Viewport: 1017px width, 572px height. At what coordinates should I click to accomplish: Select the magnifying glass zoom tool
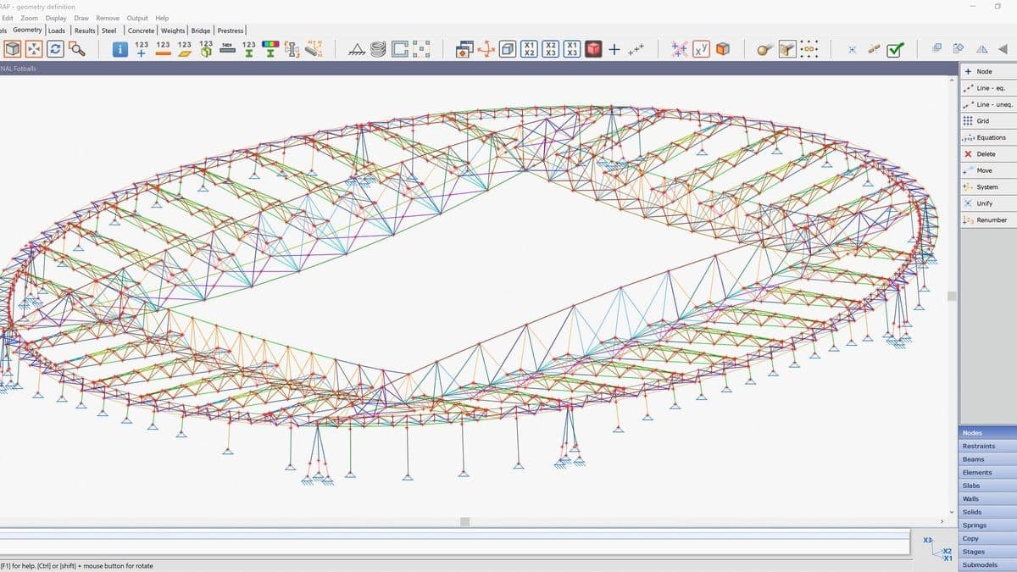click(77, 49)
